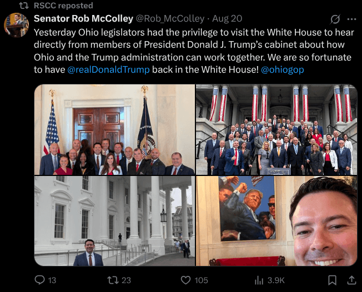Image resolution: width=362 pixels, height=292 pixels.
Task: Follow the @realDonaldTrump mention link
Action: point(108,69)
